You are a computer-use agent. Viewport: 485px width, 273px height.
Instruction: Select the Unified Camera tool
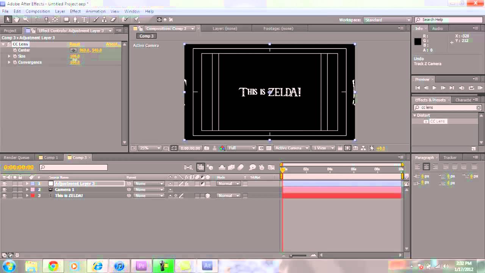46,19
